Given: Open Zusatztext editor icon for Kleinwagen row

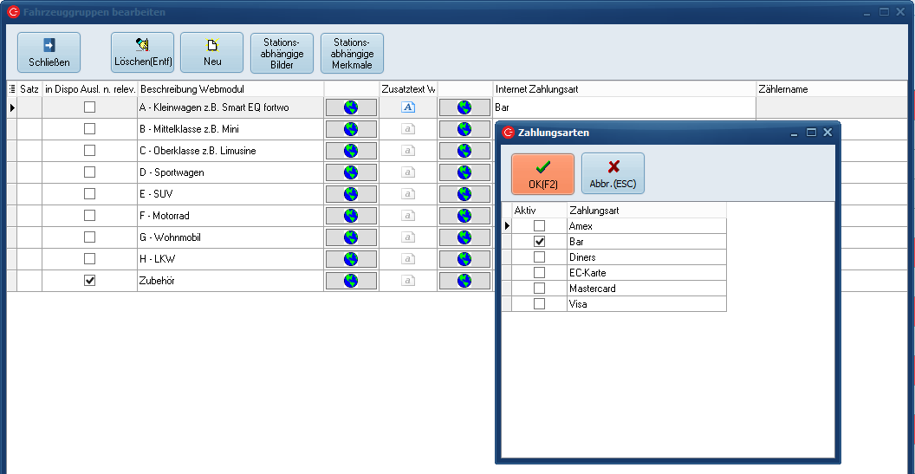Looking at the screenshot, I should pyautogui.click(x=407, y=107).
